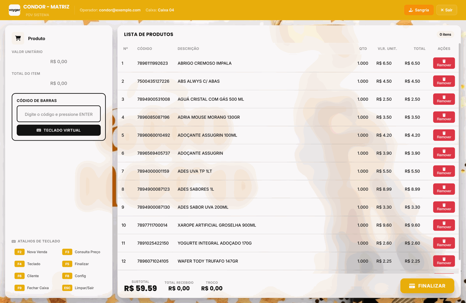Image resolution: width=466 pixels, height=303 pixels.
Task: Remove YOGURTE INTEGRAL ADOÇADO 170G item
Action: pos(444,243)
